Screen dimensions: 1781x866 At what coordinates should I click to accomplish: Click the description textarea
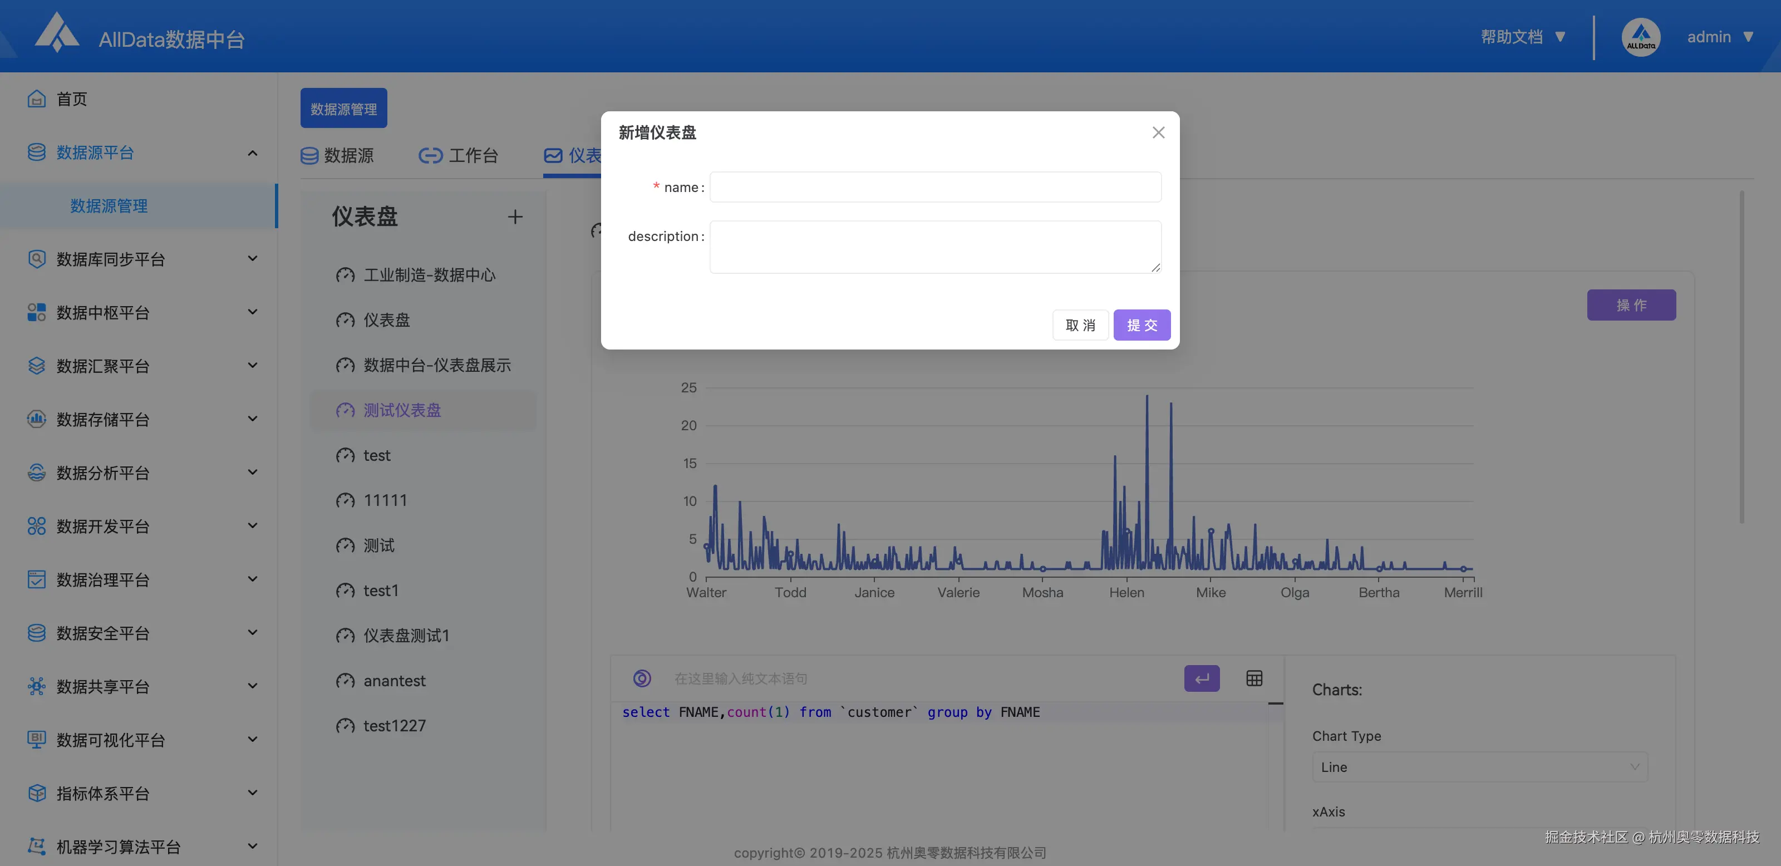[x=935, y=247]
